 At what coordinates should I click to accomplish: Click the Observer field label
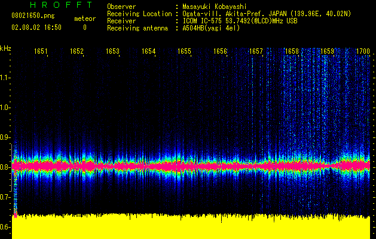coord(121,7)
